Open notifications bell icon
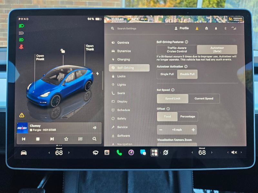Viewport: 258px width, 193px height. (216, 29)
